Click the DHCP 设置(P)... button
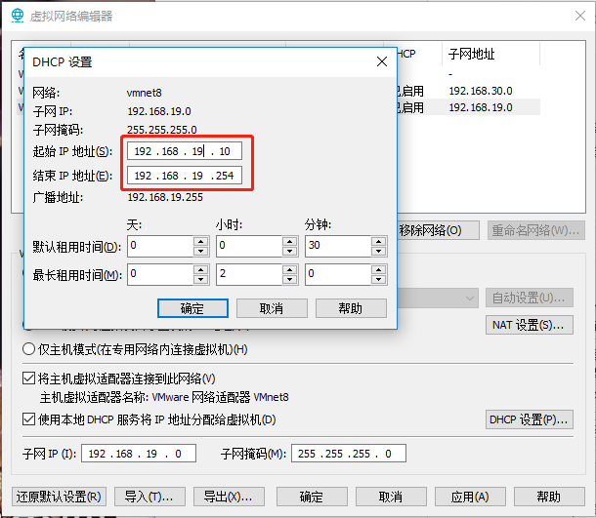Viewport: 596px width, 518px height. point(529,419)
